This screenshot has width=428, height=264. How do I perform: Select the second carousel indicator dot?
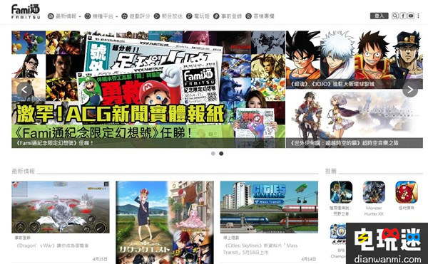(221, 154)
